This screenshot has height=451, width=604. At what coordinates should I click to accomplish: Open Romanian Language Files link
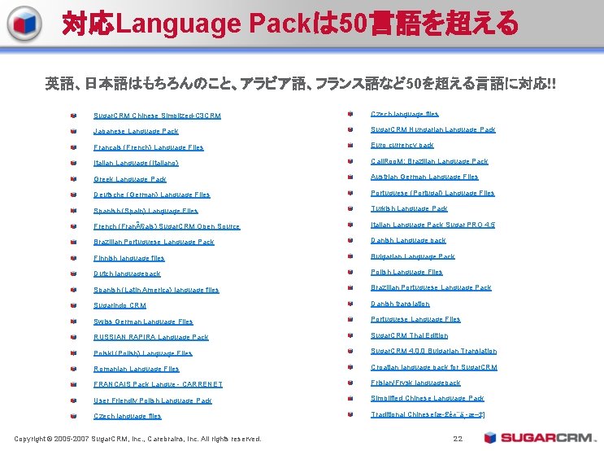click(137, 369)
